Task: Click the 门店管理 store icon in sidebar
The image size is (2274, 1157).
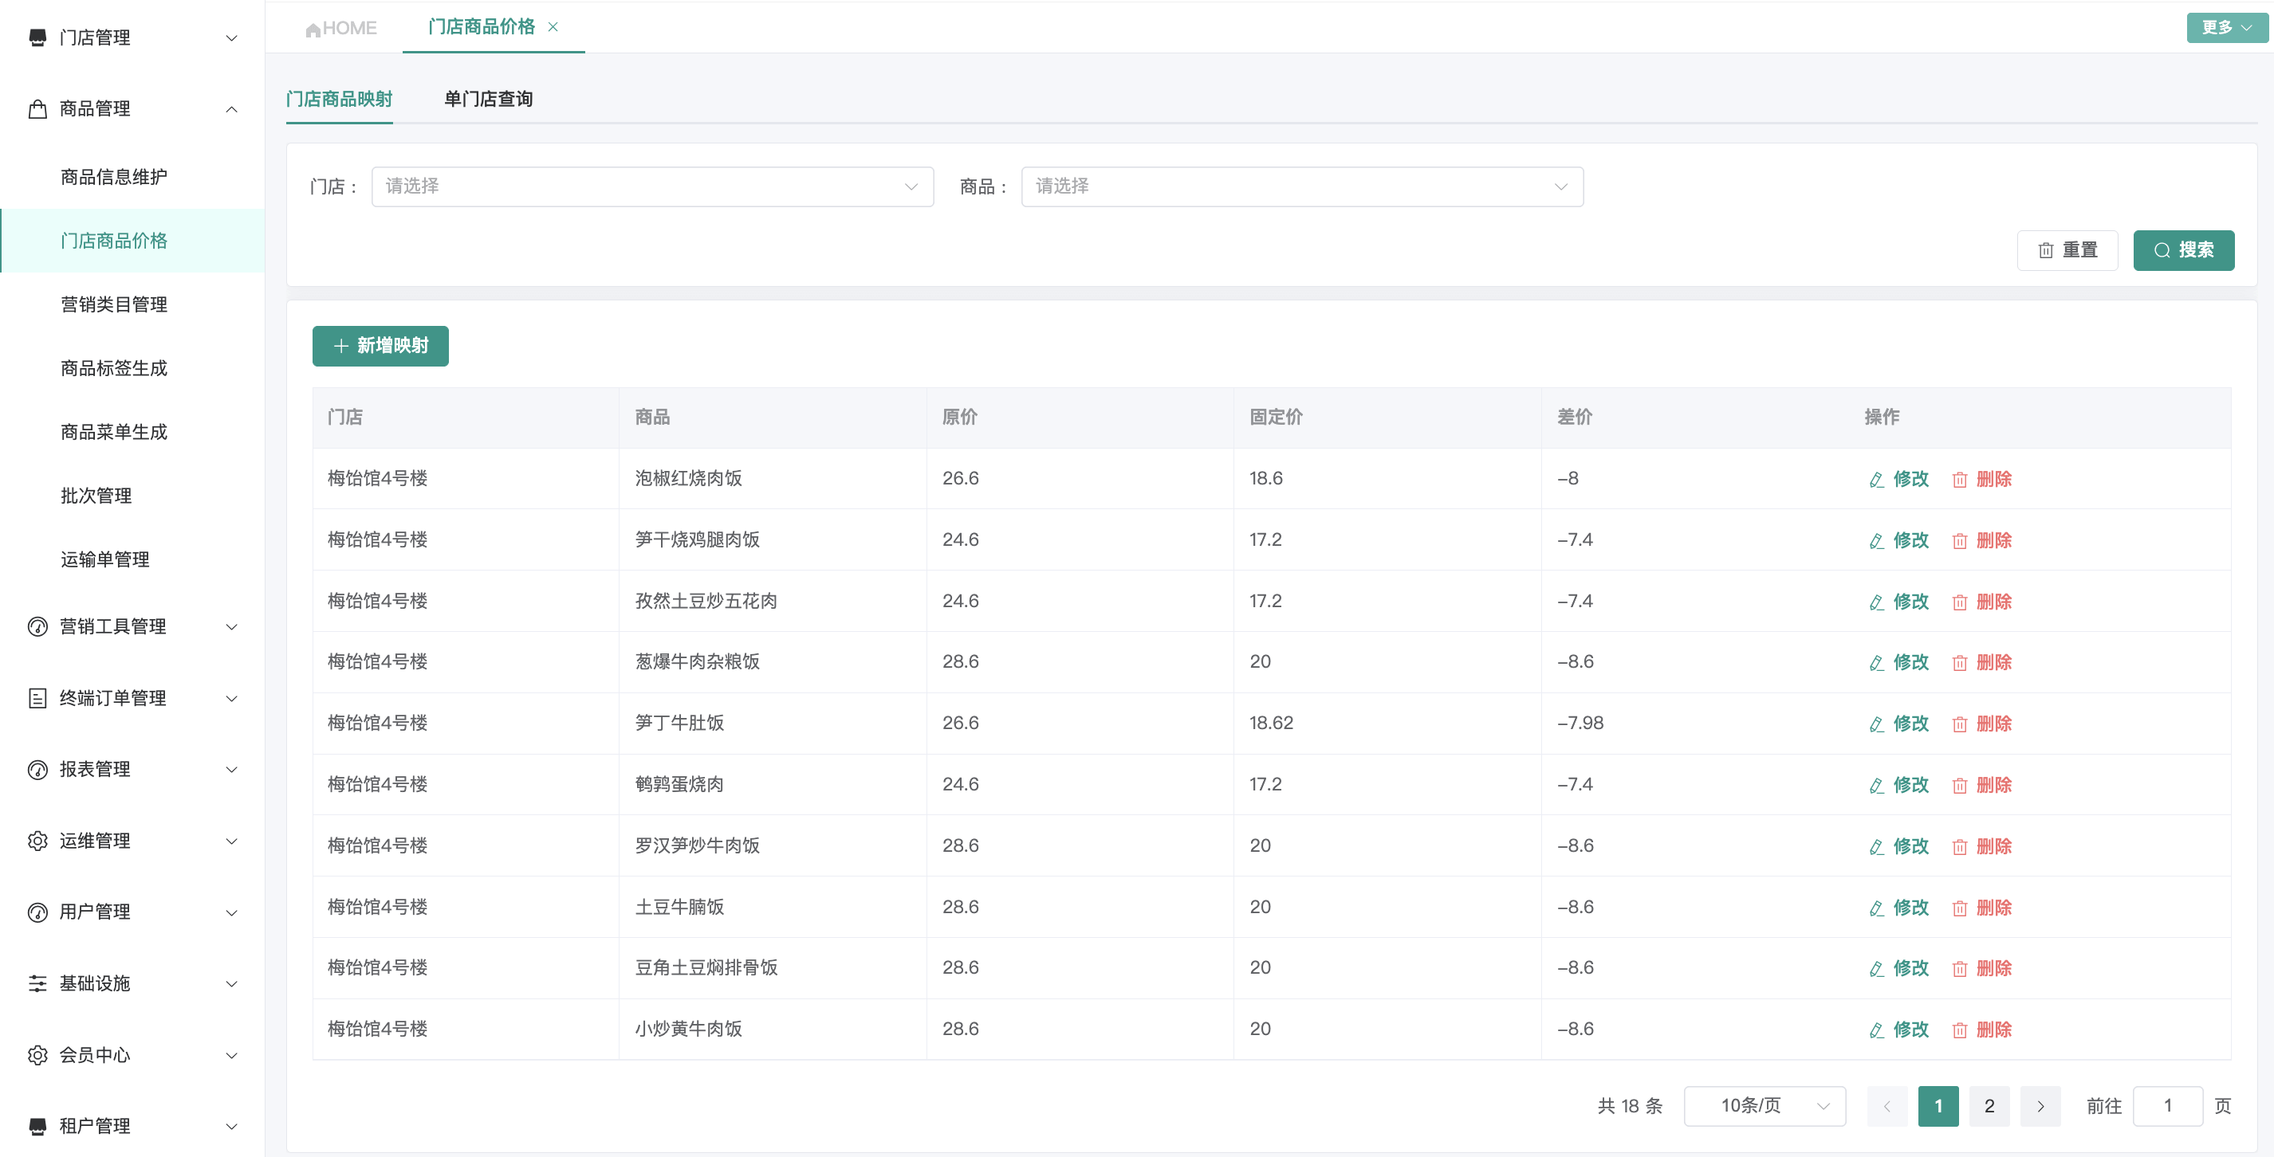Action: 37,38
